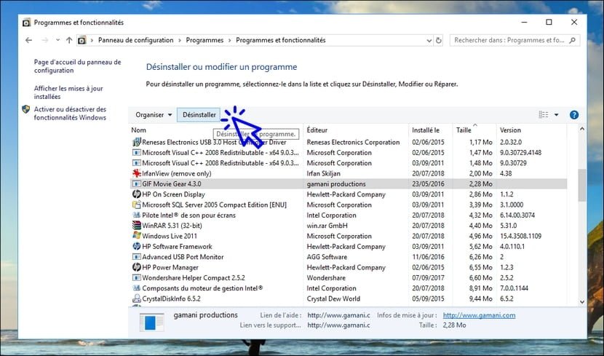Select WinRAR 5.31 (32-bit) entry
The width and height of the screenshot is (604, 356).
pyautogui.click(x=349, y=226)
